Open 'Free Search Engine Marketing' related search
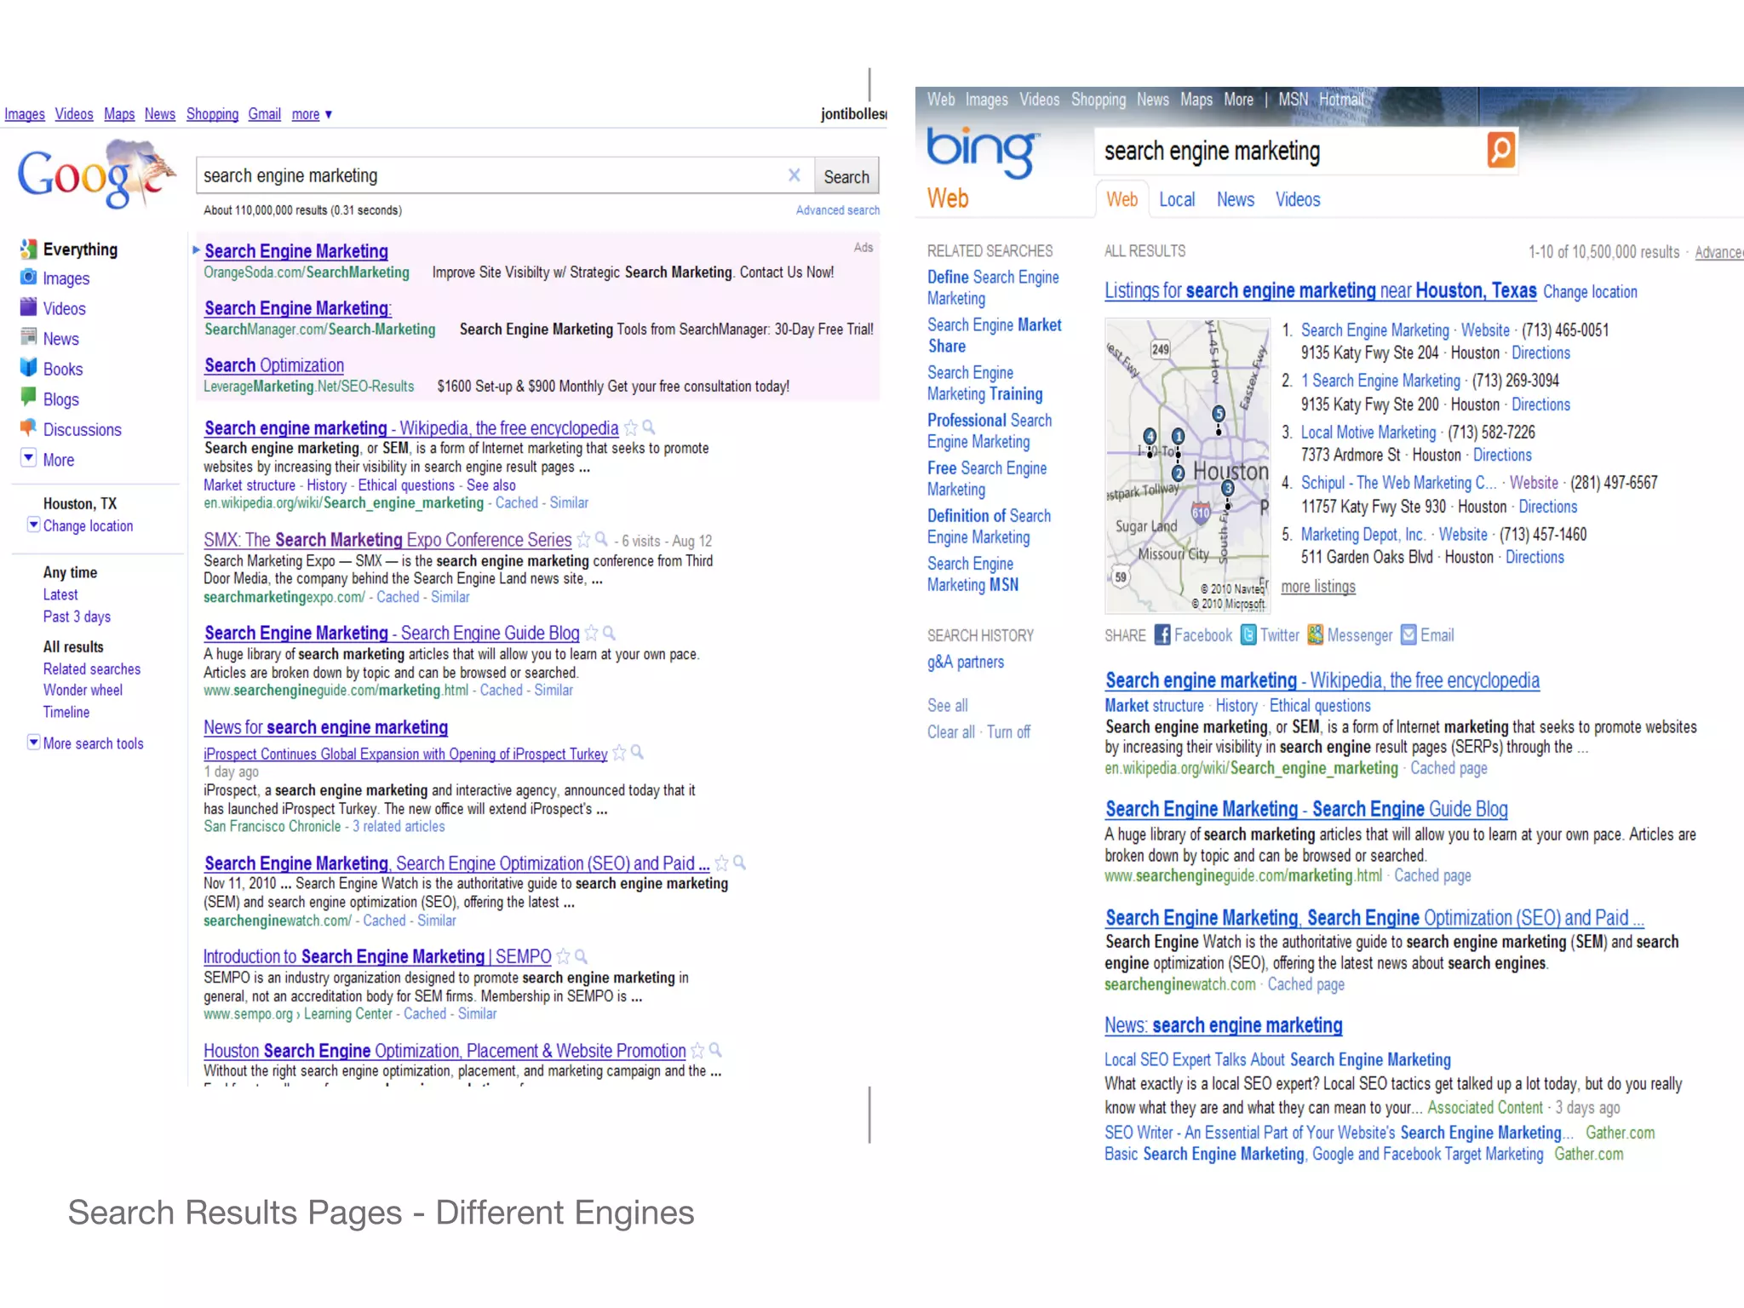The image size is (1744, 1308). tap(987, 479)
